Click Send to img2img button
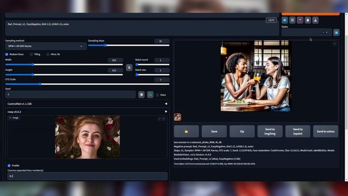The image size is (348, 196). click(x=270, y=131)
